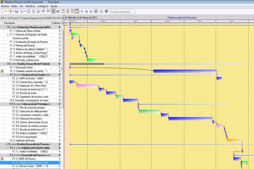This screenshot has width=254, height=169.
Task: Click green F2.5.2 utillaje prototipo bar
Action: pos(150,111)
